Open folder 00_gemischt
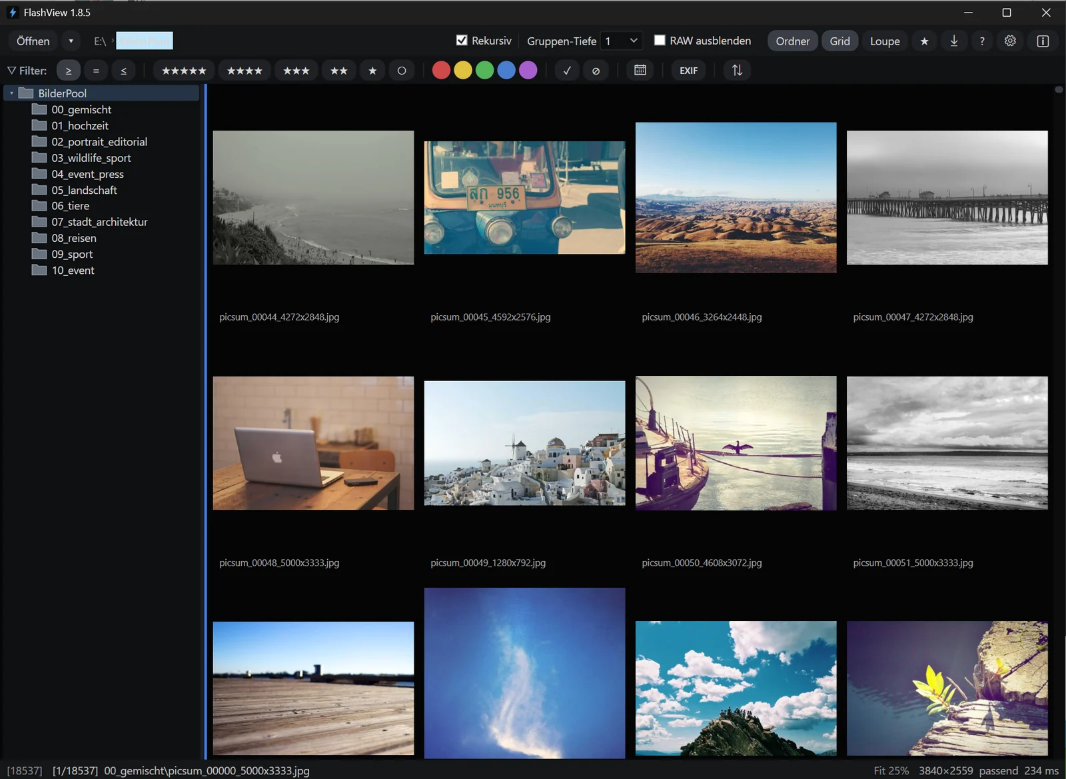The height and width of the screenshot is (779, 1066). 81,109
